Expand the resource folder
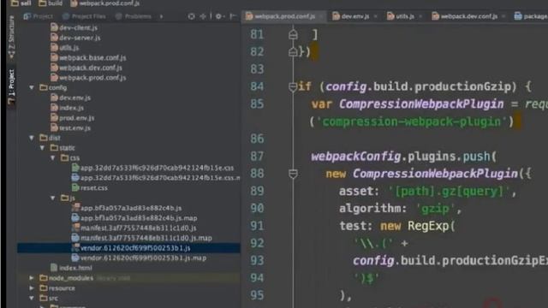The width and height of the screenshot is (548, 308). [x=32, y=288]
